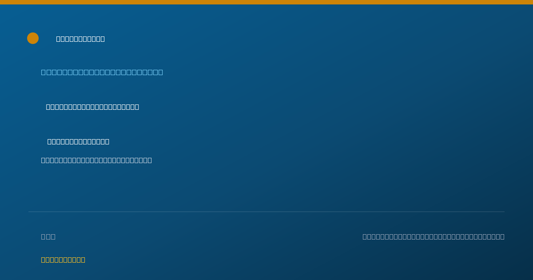Click the white text line under the light-blue line
The height and width of the screenshot is (280, 533).
point(92,107)
